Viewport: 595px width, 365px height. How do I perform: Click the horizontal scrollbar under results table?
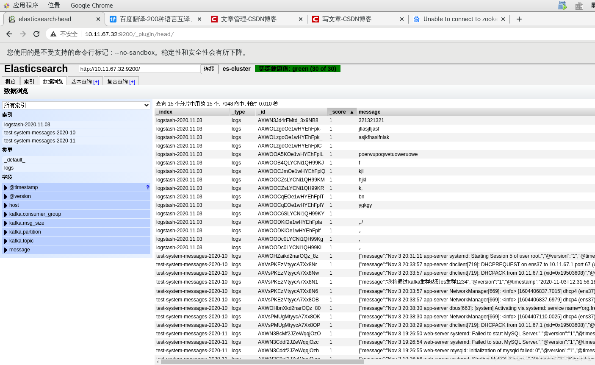click(x=262, y=362)
